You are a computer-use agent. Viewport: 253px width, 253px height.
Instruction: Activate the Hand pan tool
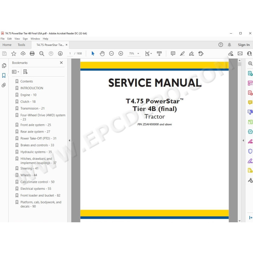(102, 53)
